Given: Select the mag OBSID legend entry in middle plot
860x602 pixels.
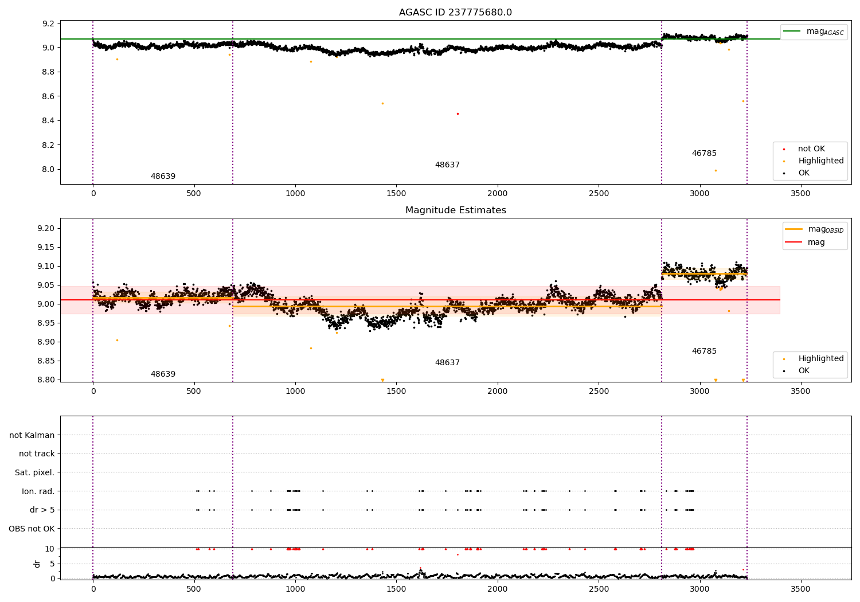Looking at the screenshot, I should pyautogui.click(x=814, y=229).
